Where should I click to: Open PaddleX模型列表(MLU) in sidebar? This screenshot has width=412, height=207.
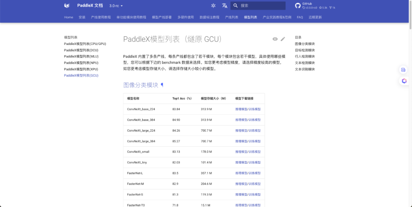[81, 56]
